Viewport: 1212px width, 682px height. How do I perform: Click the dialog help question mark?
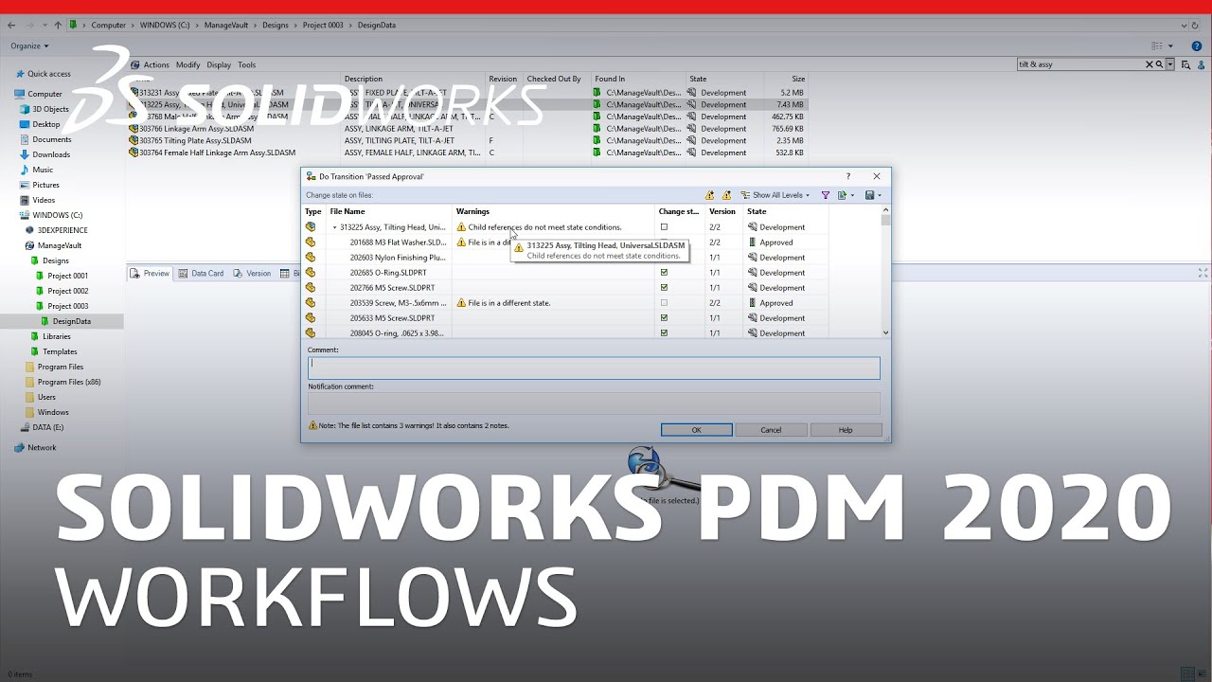pos(847,176)
